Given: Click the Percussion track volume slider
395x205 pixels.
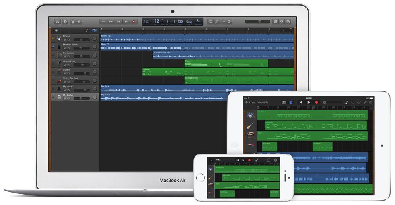Looking at the screenshot, I should [81, 56].
